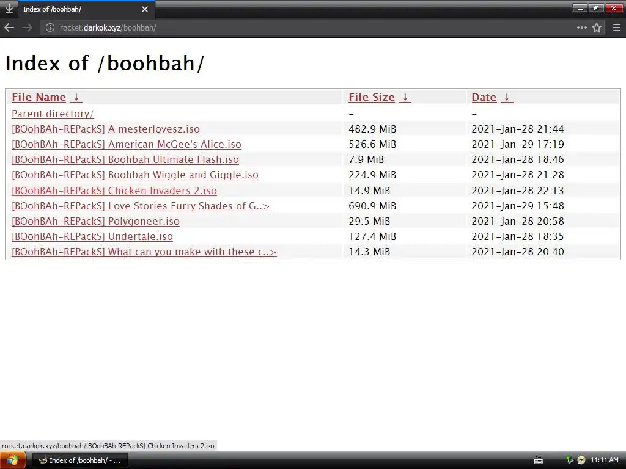Click the date 2021-Jan-29 15:48
This screenshot has width=626, height=469.
518,206
